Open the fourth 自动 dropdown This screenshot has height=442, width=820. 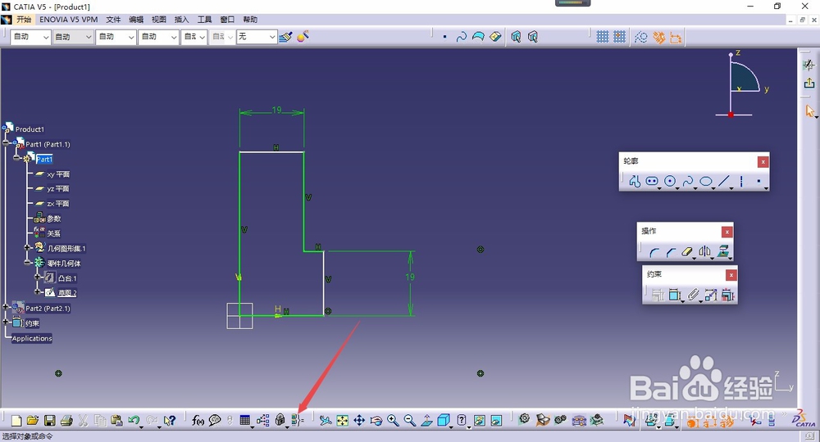[158, 37]
